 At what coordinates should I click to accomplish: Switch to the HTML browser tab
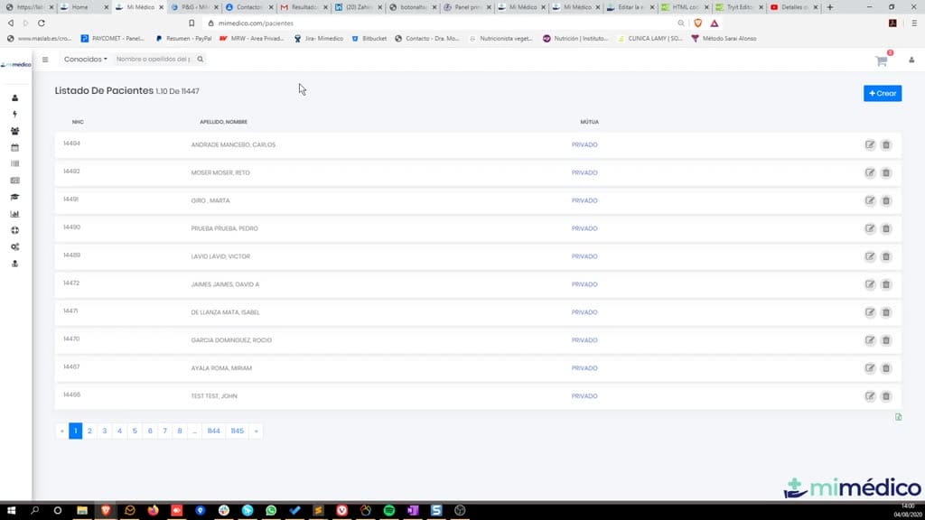686,7
